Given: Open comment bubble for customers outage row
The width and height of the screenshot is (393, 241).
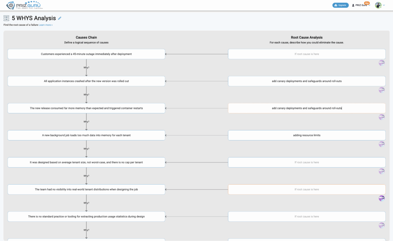Looking at the screenshot, I should (x=381, y=63).
